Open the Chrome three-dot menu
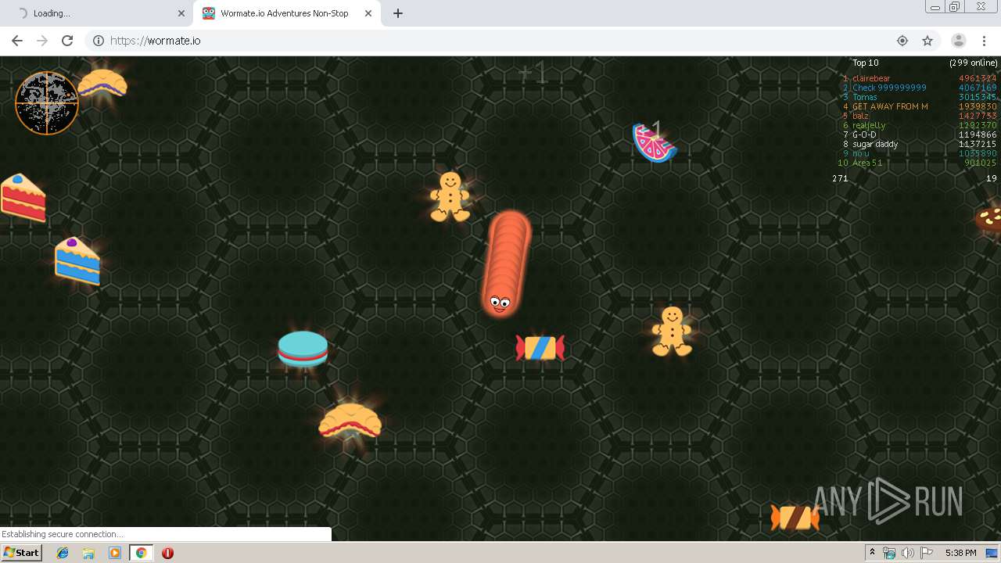 (984, 41)
